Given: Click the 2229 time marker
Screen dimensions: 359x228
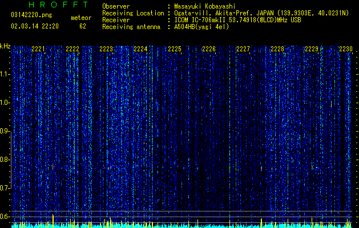Looking at the screenshot, I should [312, 49].
